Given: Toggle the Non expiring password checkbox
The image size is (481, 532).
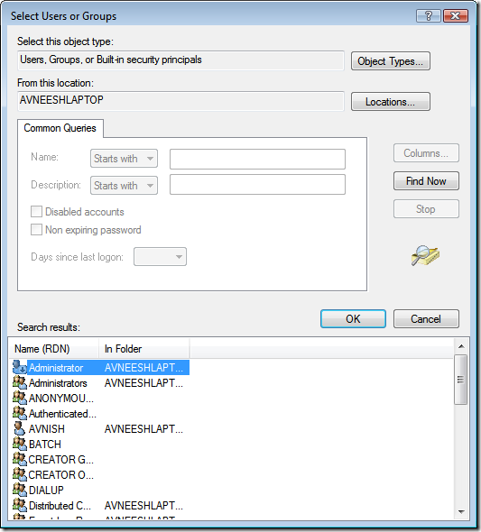Looking at the screenshot, I should [x=36, y=229].
